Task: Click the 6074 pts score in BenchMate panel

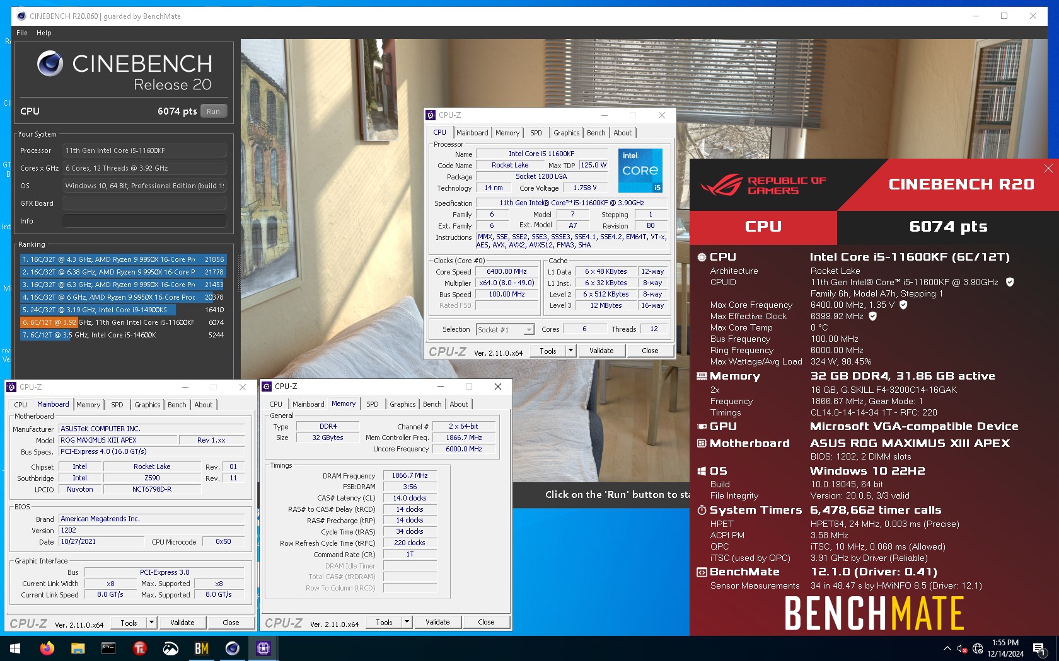Action: click(x=948, y=227)
